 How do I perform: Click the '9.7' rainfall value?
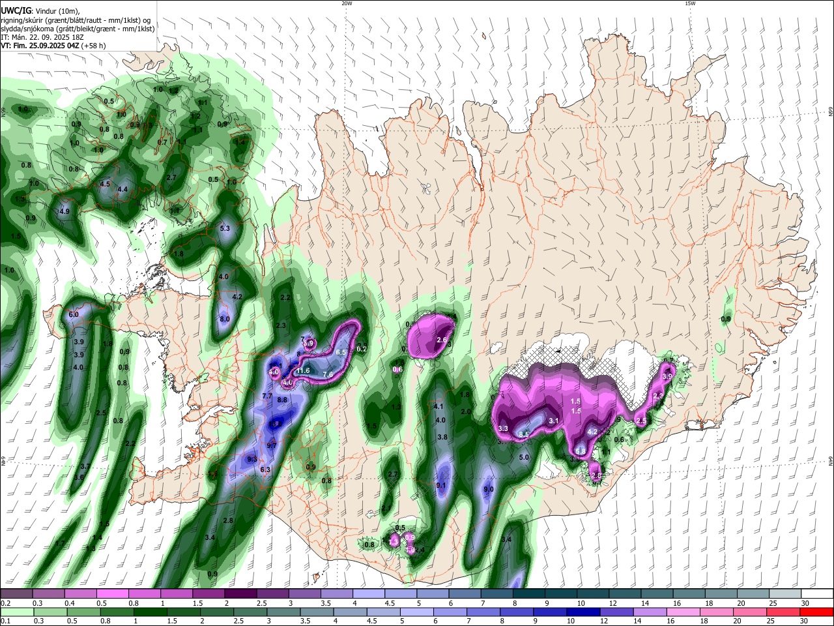272,445
